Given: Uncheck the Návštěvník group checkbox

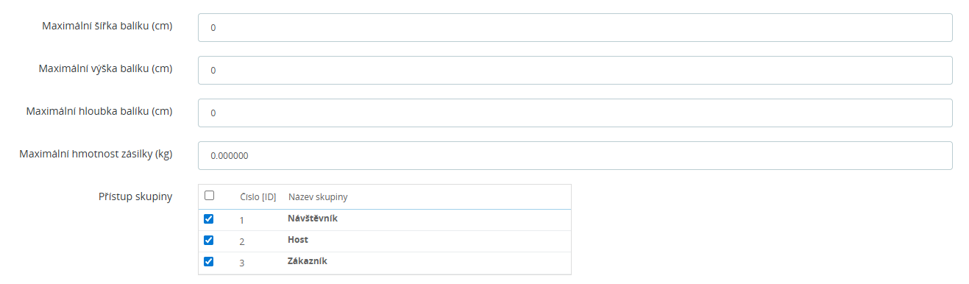Looking at the screenshot, I should coord(209,219).
